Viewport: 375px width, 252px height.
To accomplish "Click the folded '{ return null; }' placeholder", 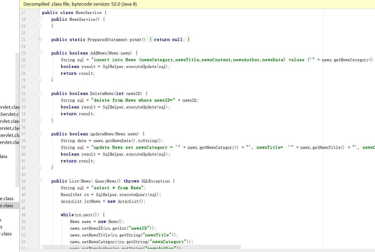I will pyautogui.click(x=168, y=40).
